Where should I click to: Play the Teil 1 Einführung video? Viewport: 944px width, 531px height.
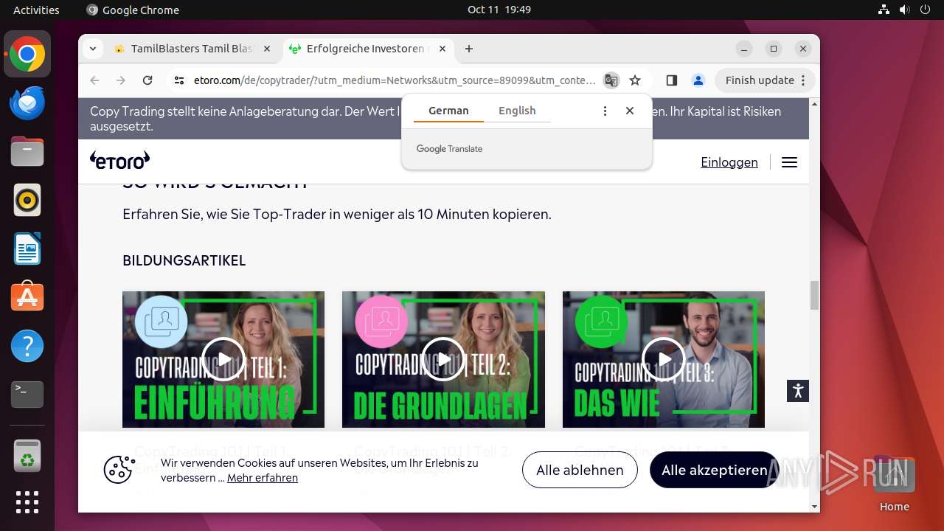coord(223,359)
